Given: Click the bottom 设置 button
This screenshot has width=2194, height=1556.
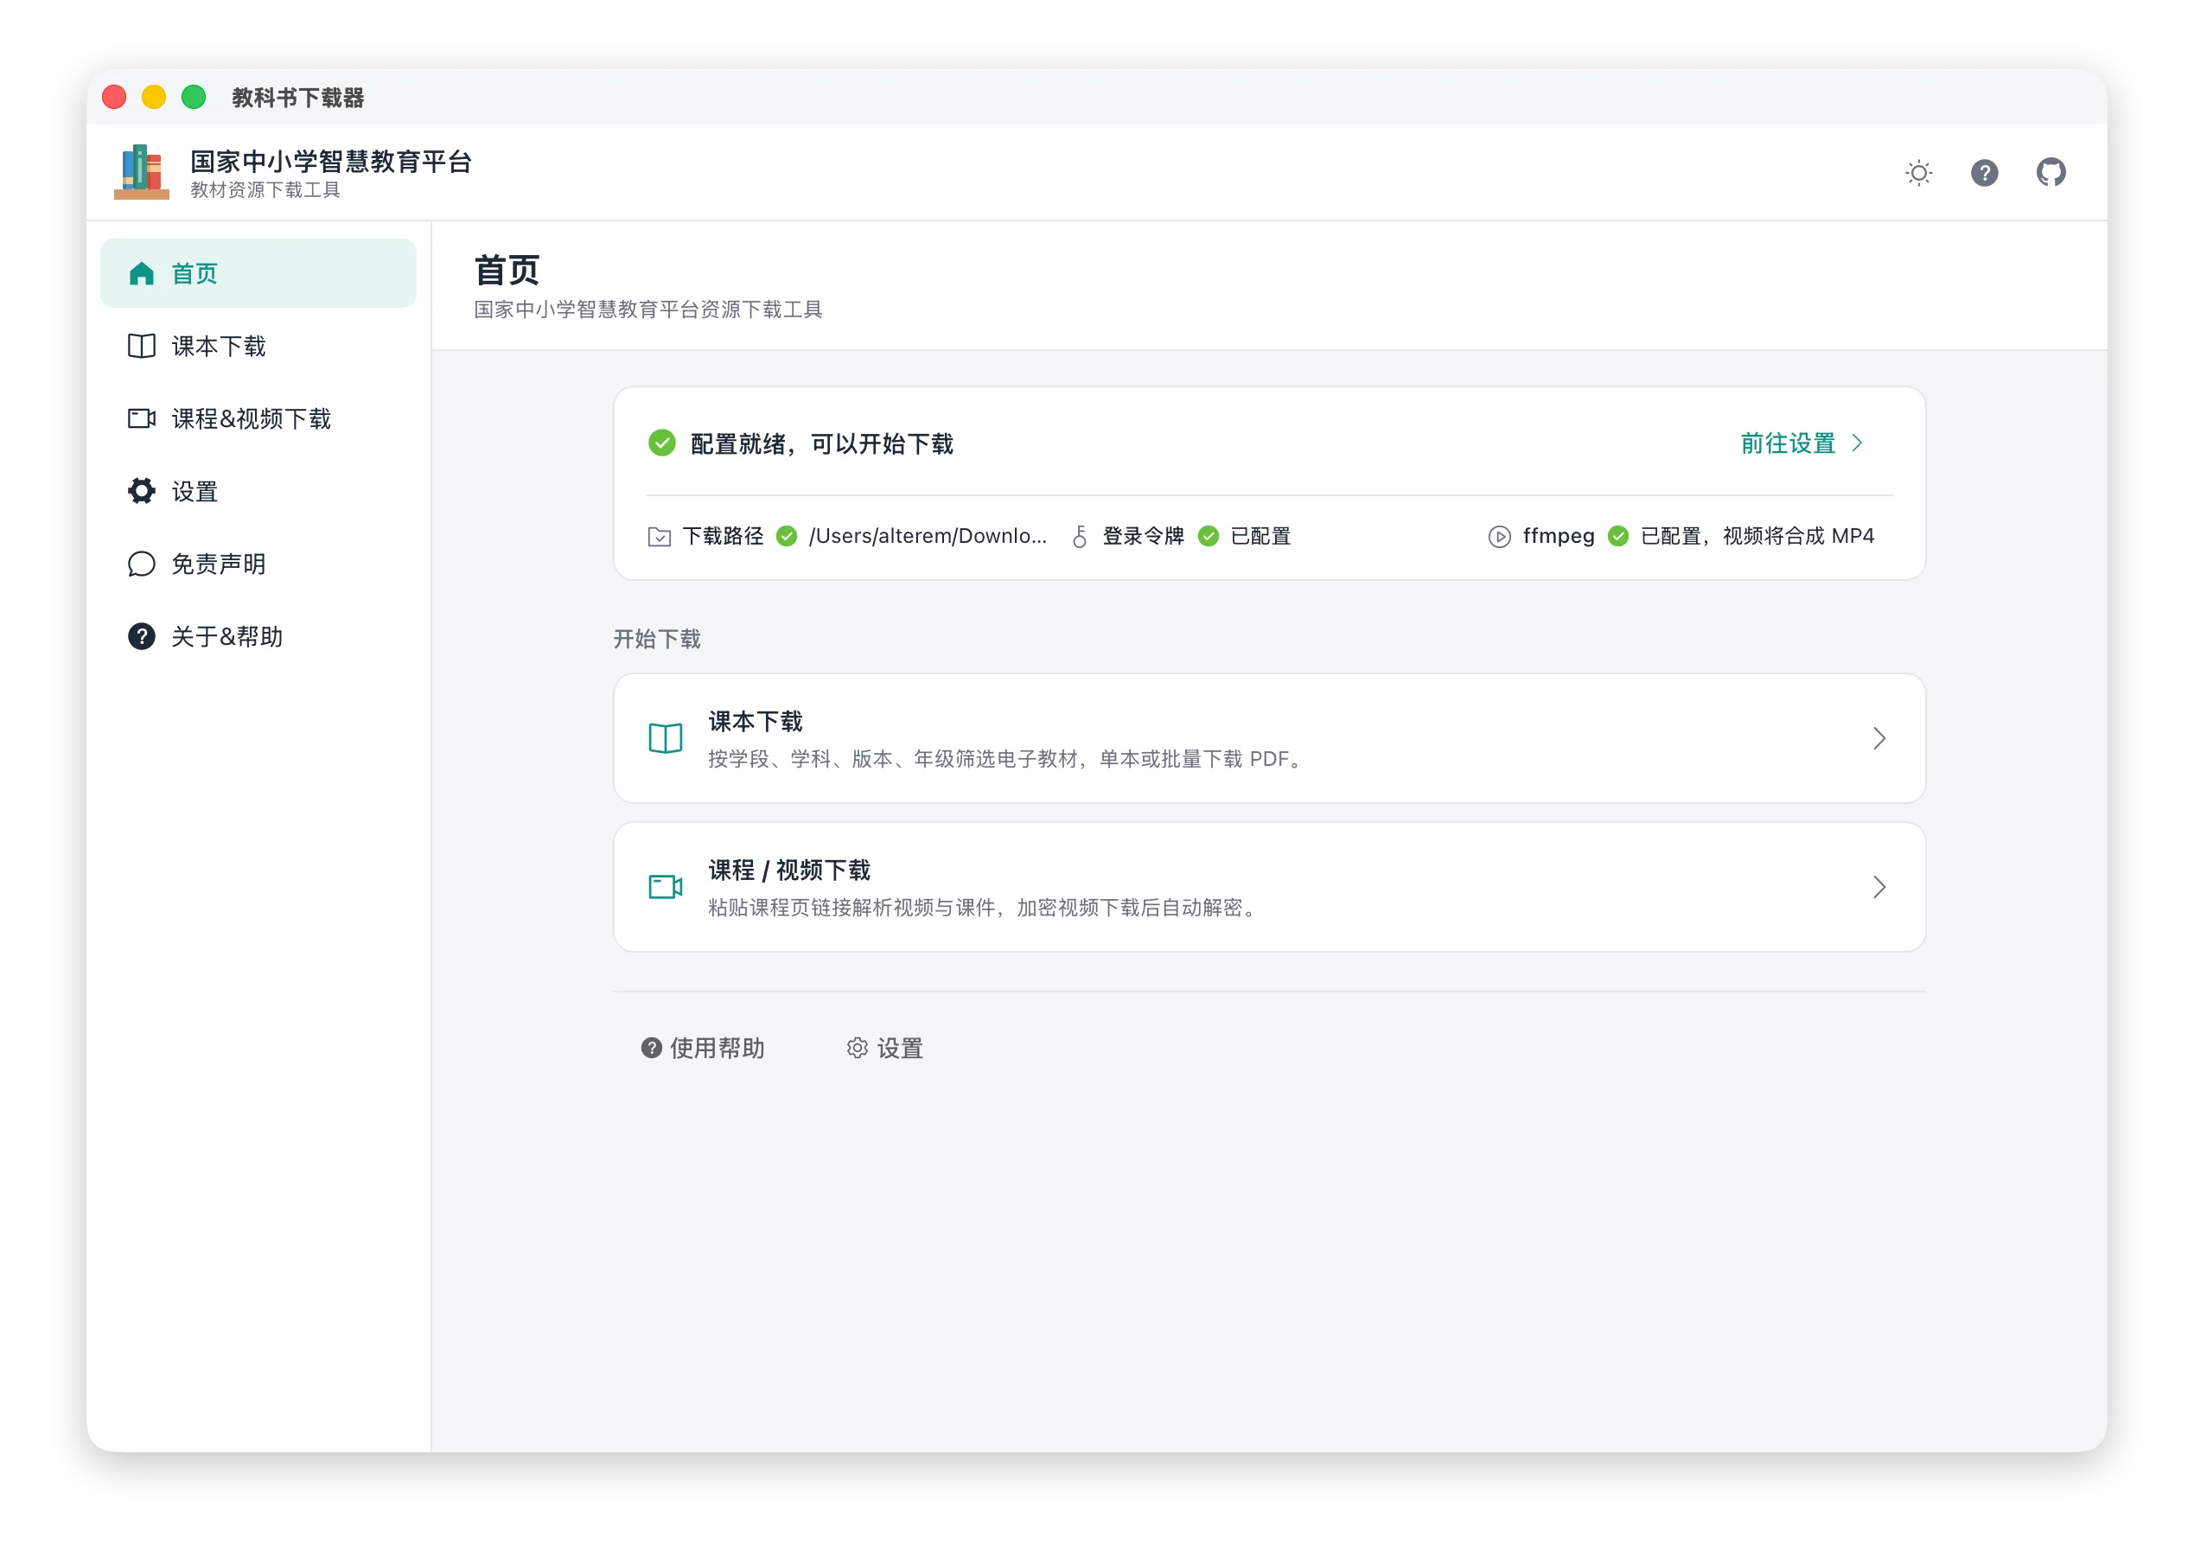Looking at the screenshot, I should pos(885,1049).
